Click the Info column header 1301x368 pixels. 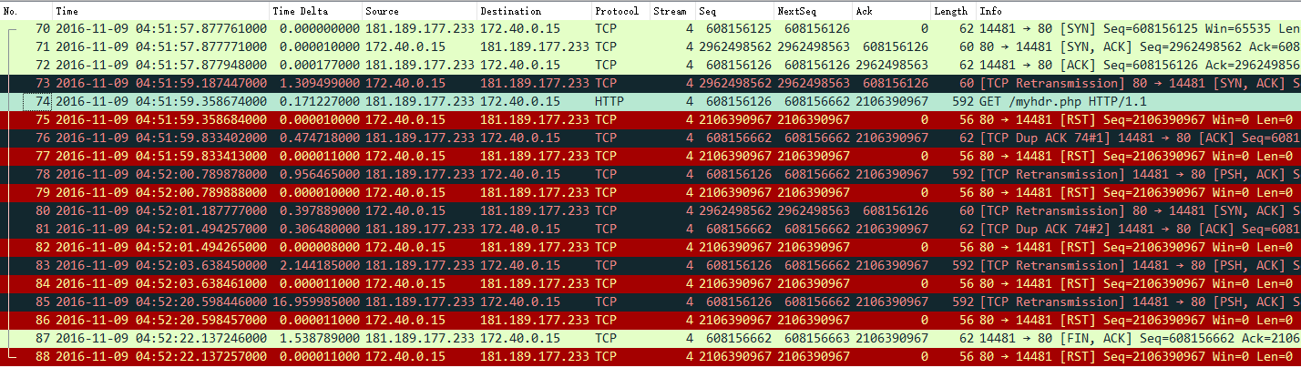click(1138, 11)
